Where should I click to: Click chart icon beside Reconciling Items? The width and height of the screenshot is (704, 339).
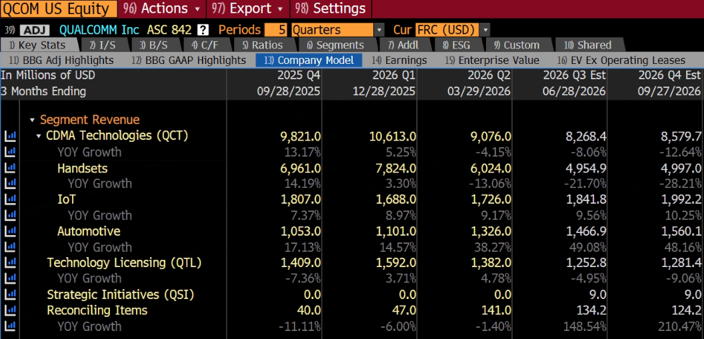pos(10,310)
